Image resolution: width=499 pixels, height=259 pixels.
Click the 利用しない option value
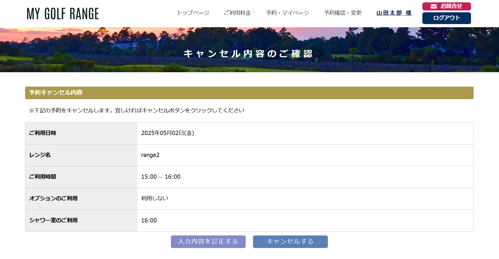tap(155, 199)
